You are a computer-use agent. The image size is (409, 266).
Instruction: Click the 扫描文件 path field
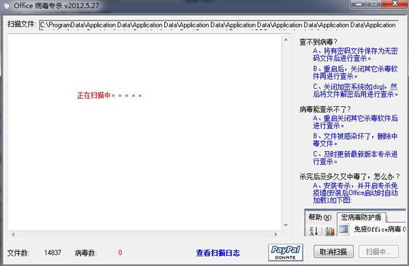click(x=219, y=25)
